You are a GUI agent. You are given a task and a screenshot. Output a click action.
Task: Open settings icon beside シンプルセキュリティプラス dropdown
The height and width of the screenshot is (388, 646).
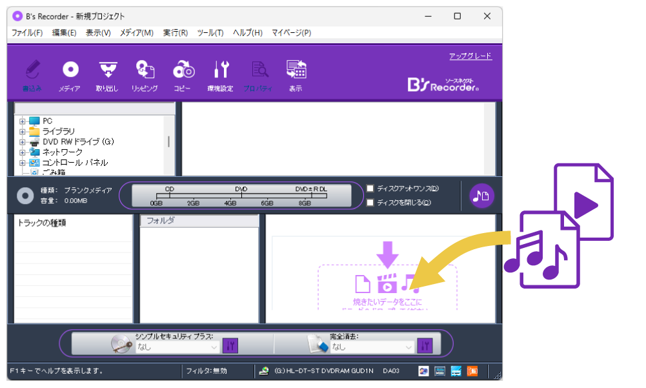pos(230,346)
